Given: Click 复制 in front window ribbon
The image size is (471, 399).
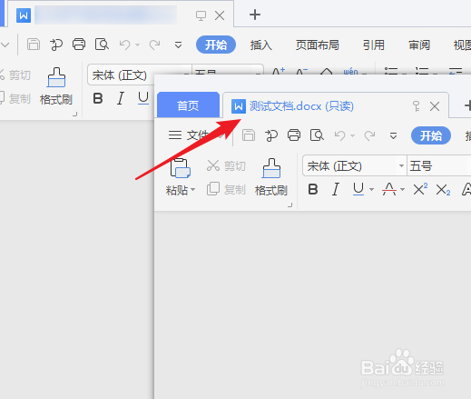Looking at the screenshot, I should point(226,189).
